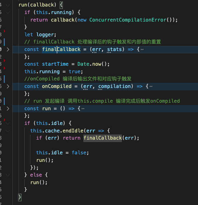The width and height of the screenshot is (198, 205).
Task: Collapse the this.cache.endIdle callback fold chevron
Action: 8,131
